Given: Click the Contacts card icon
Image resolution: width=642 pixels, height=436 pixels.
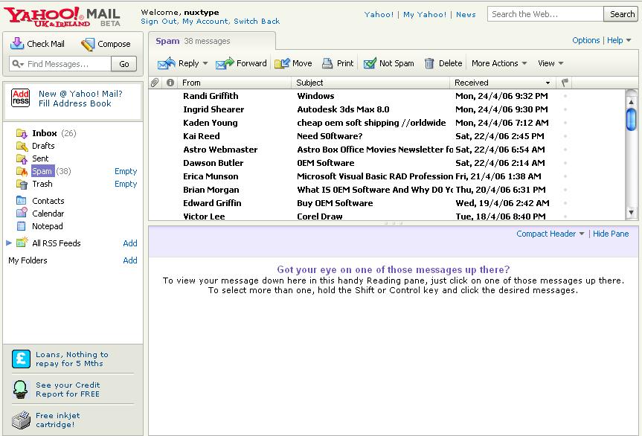Looking at the screenshot, I should (22, 201).
